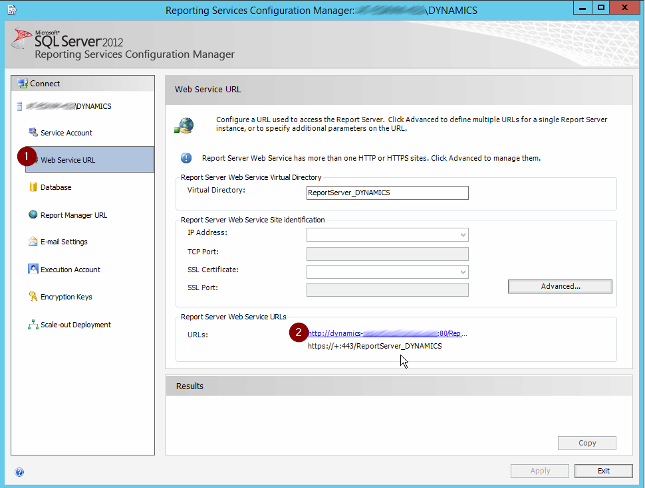This screenshot has width=645, height=488.
Task: Click the E-mail Settings envelope icon
Action: 33,242
